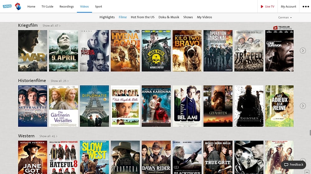311x174 pixels.
Task: Open the three-dots more menu
Action: [x=306, y=7]
